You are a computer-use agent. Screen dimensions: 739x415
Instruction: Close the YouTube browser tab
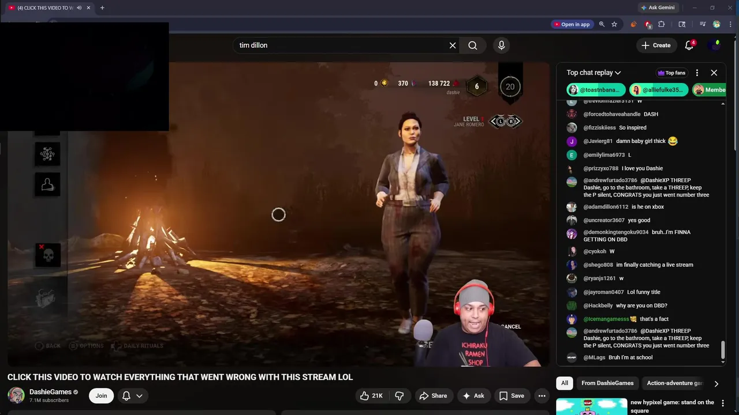coord(88,7)
